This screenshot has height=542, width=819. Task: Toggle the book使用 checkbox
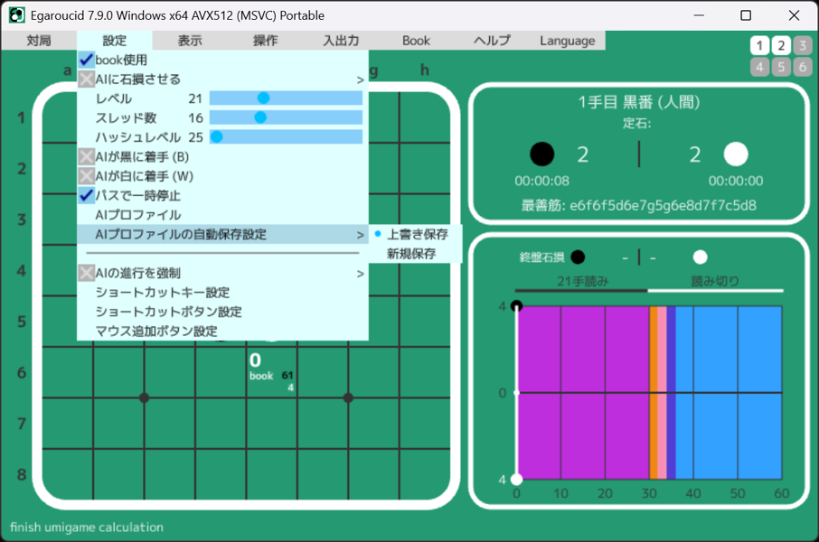click(86, 60)
